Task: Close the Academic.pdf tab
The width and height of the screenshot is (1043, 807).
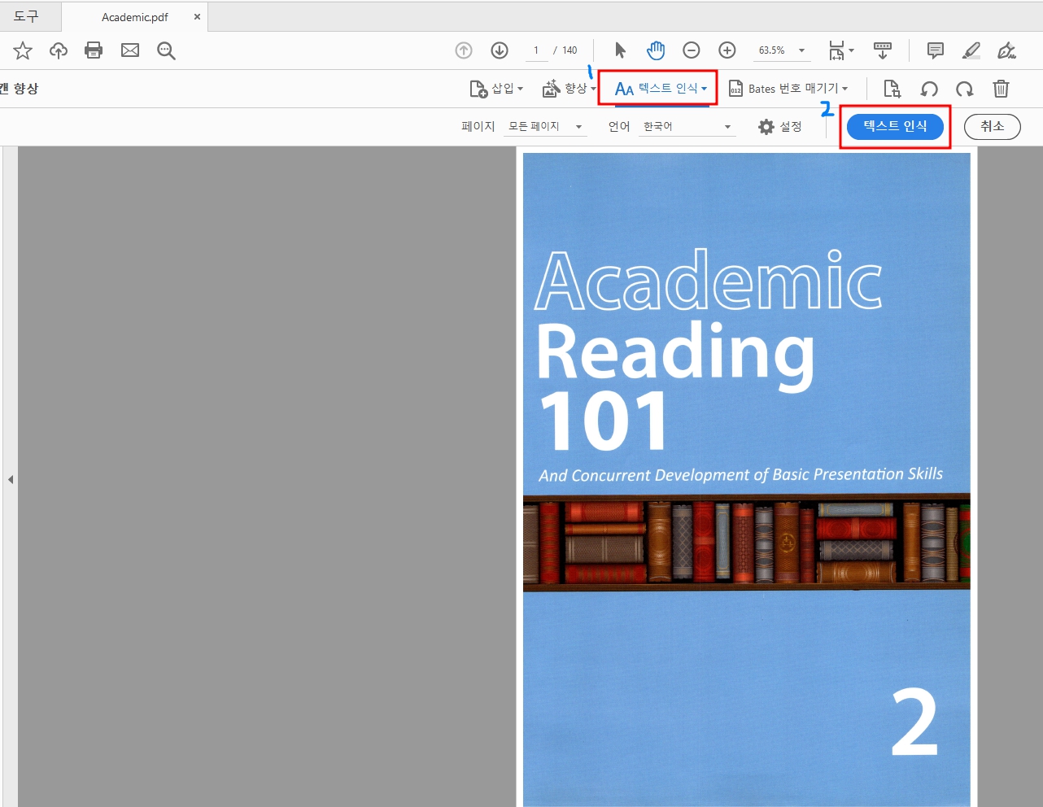Action: click(x=197, y=17)
